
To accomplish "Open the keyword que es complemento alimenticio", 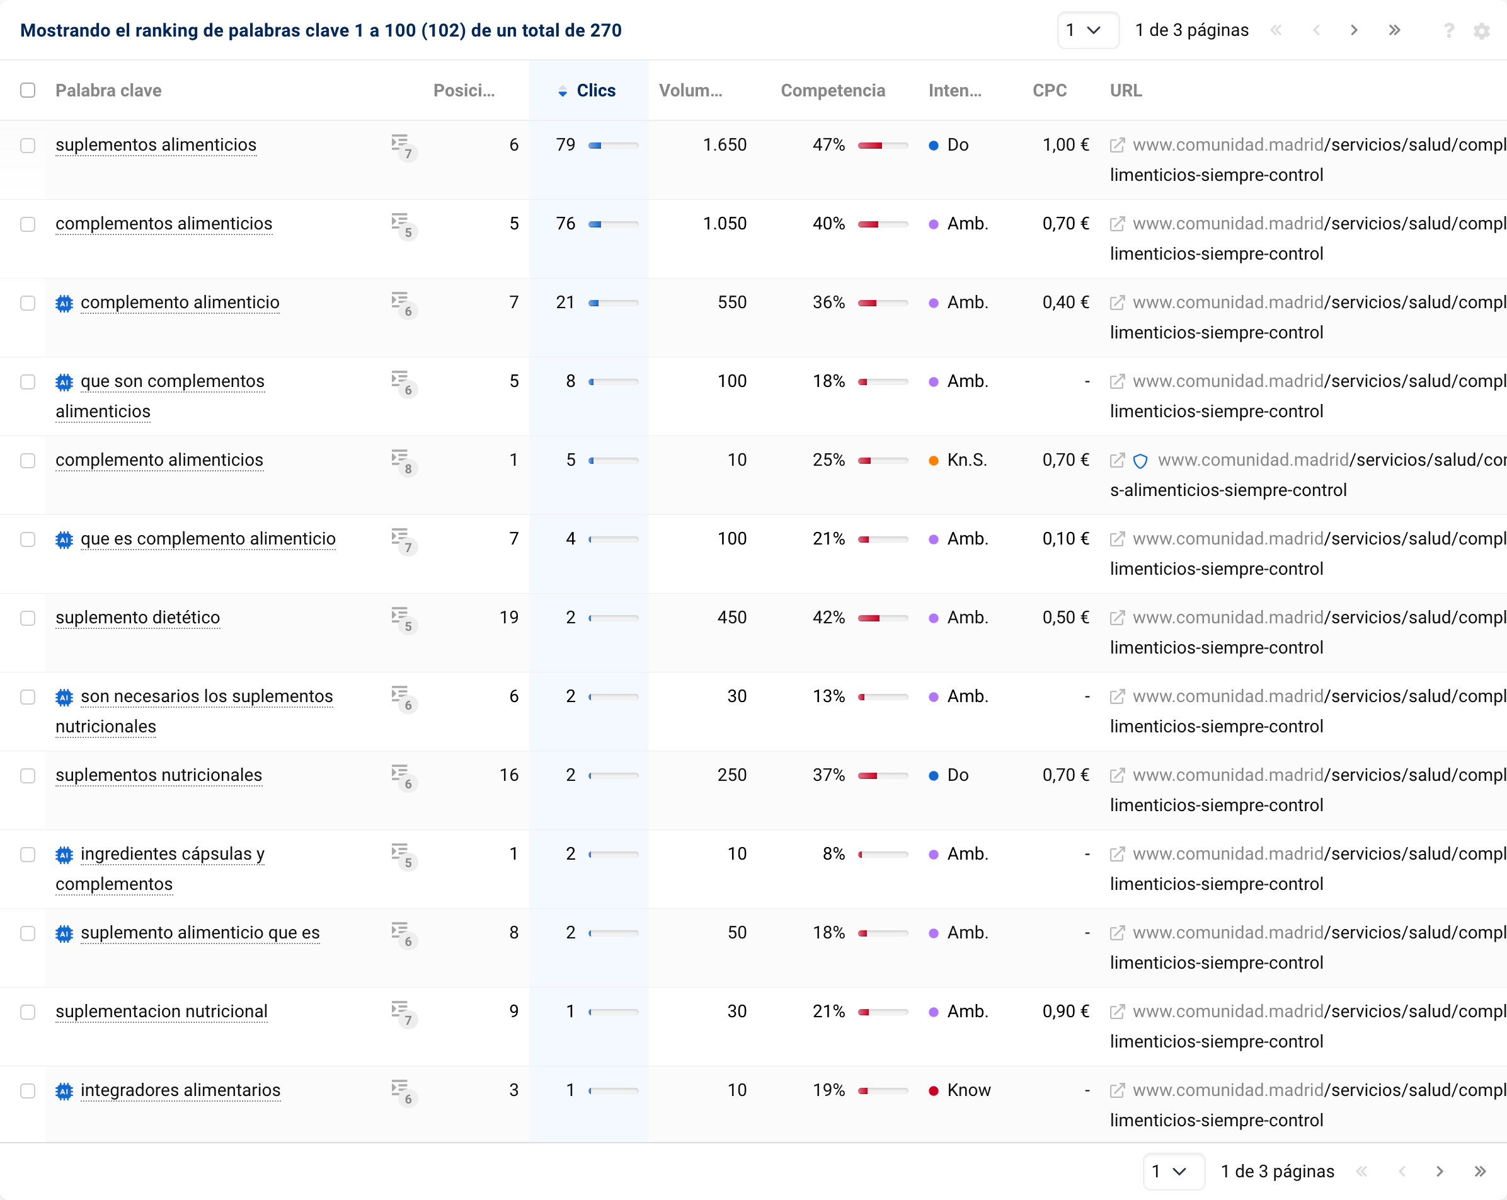I will [208, 539].
